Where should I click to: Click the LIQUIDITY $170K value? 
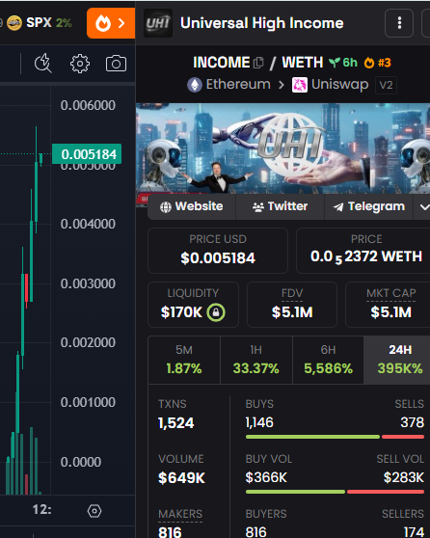click(181, 312)
